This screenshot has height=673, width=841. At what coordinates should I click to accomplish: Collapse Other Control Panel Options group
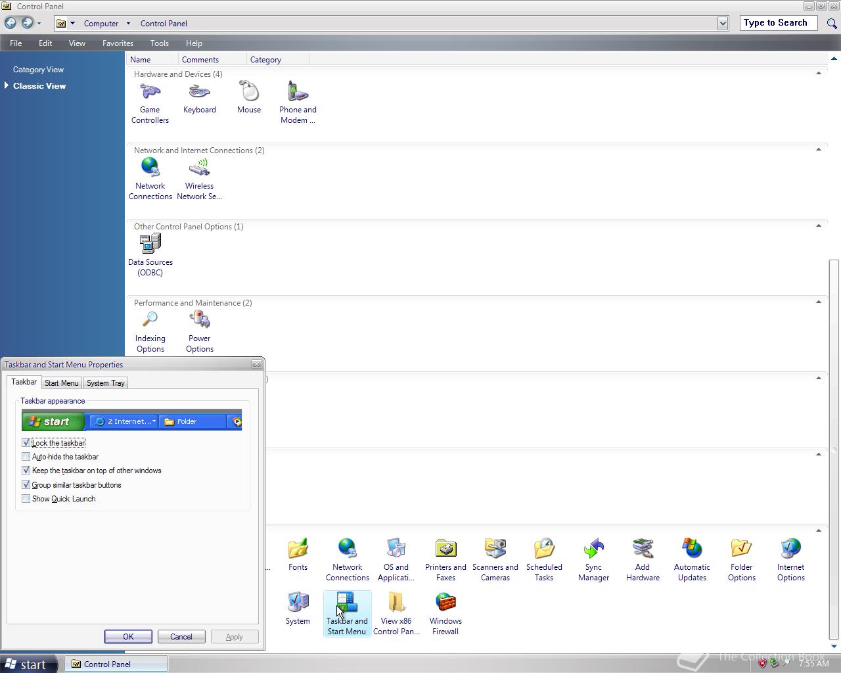tap(818, 226)
